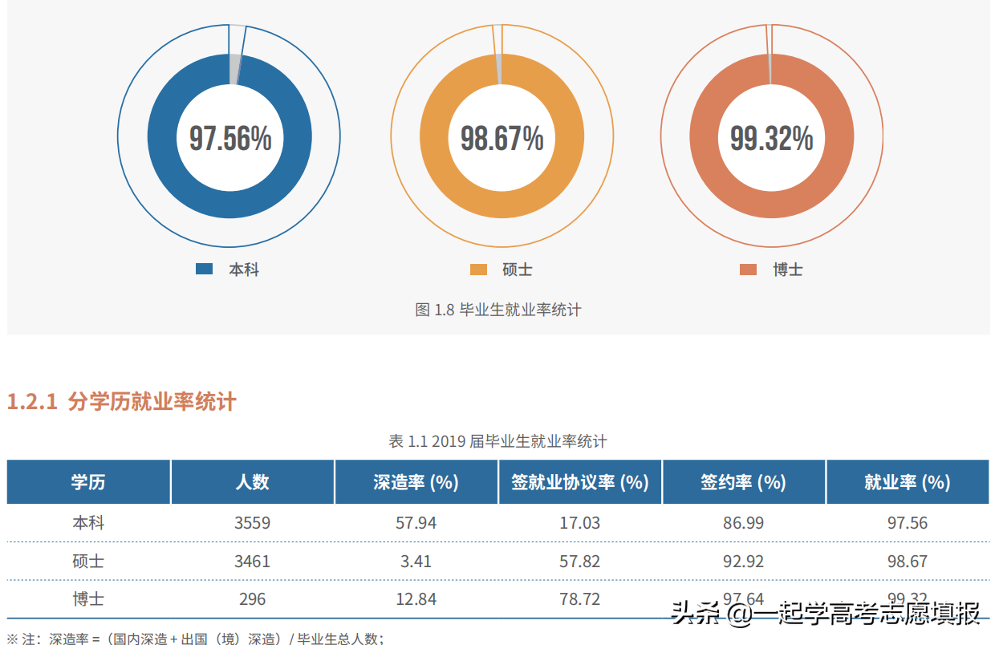Click the orange 硕士 legend color swatch
The width and height of the screenshot is (999, 645).
(478, 270)
